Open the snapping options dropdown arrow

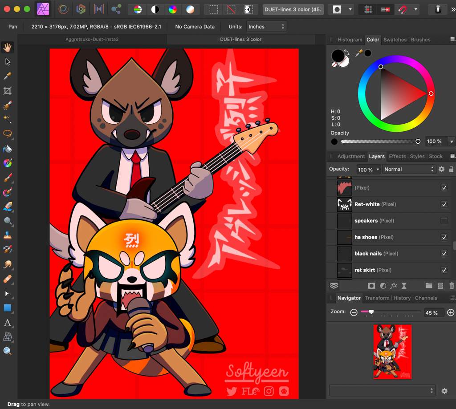(x=416, y=9)
